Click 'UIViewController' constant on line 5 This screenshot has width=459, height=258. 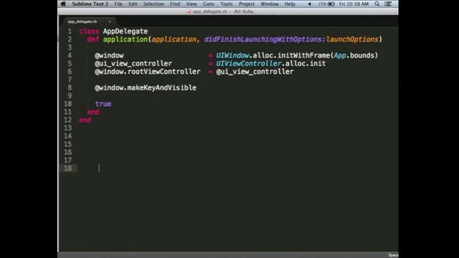tap(249, 64)
